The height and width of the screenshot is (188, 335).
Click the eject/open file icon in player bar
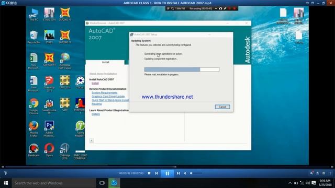click(x=318, y=173)
